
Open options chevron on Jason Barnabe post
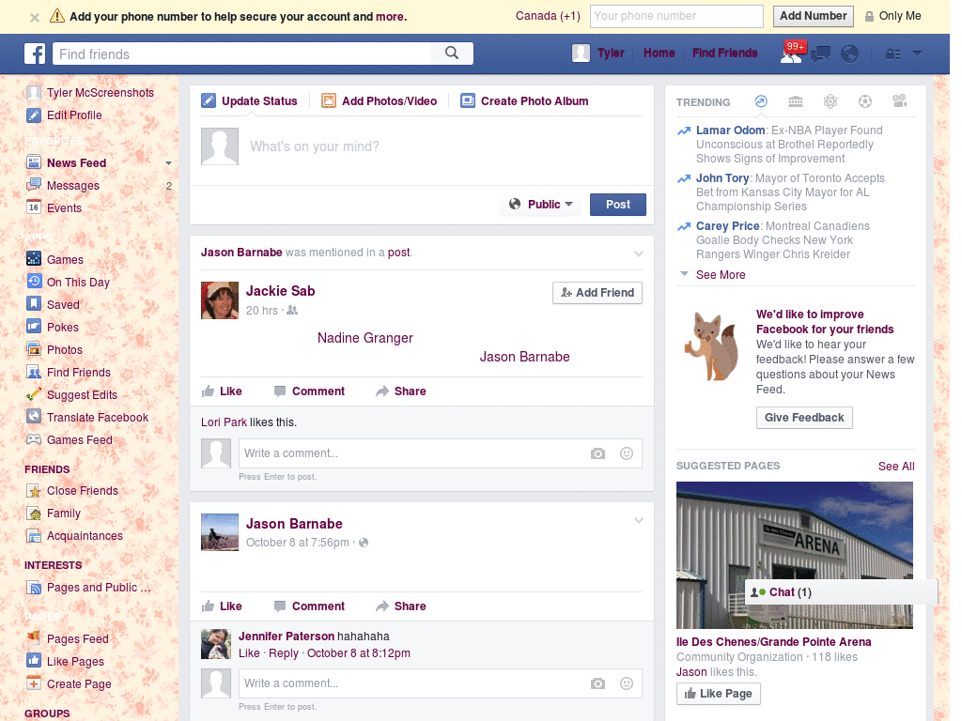[639, 520]
